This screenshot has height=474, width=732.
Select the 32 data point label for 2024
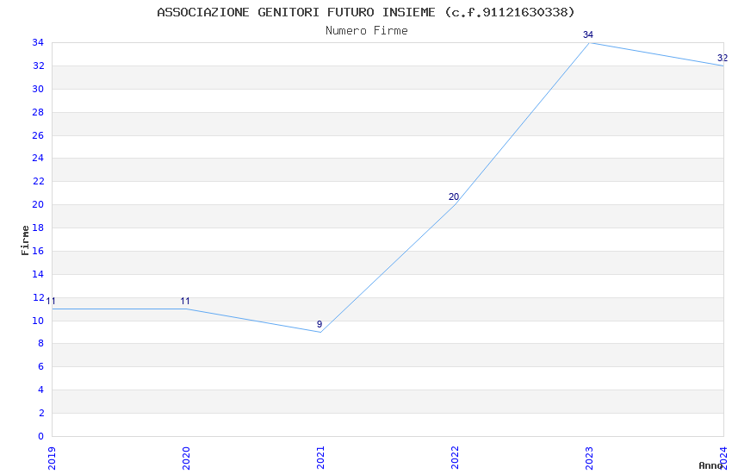723,58
